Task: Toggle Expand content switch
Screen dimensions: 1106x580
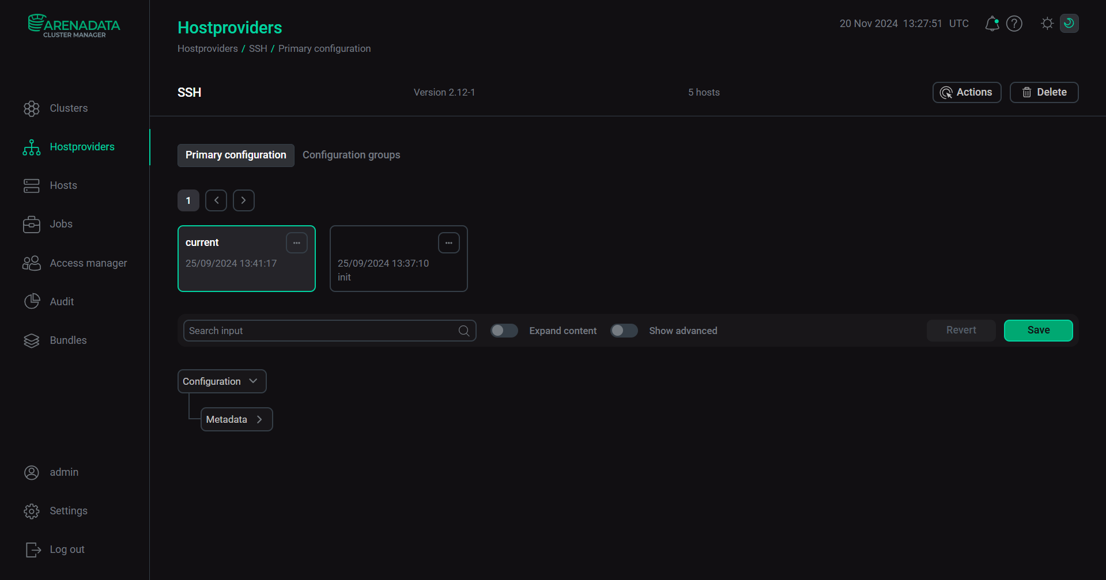Action: pos(504,331)
